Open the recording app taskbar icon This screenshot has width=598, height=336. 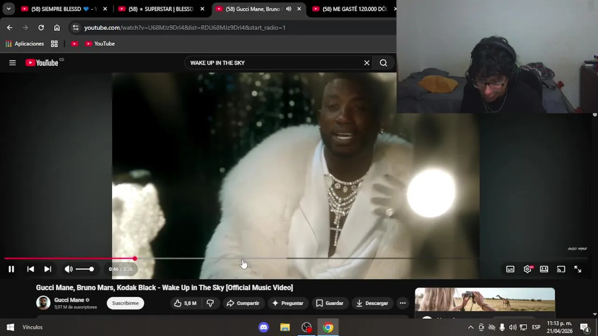coord(306,327)
